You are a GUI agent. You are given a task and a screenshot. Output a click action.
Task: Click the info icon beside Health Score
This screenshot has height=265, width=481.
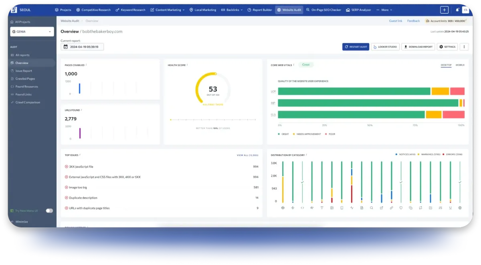pos(187,65)
